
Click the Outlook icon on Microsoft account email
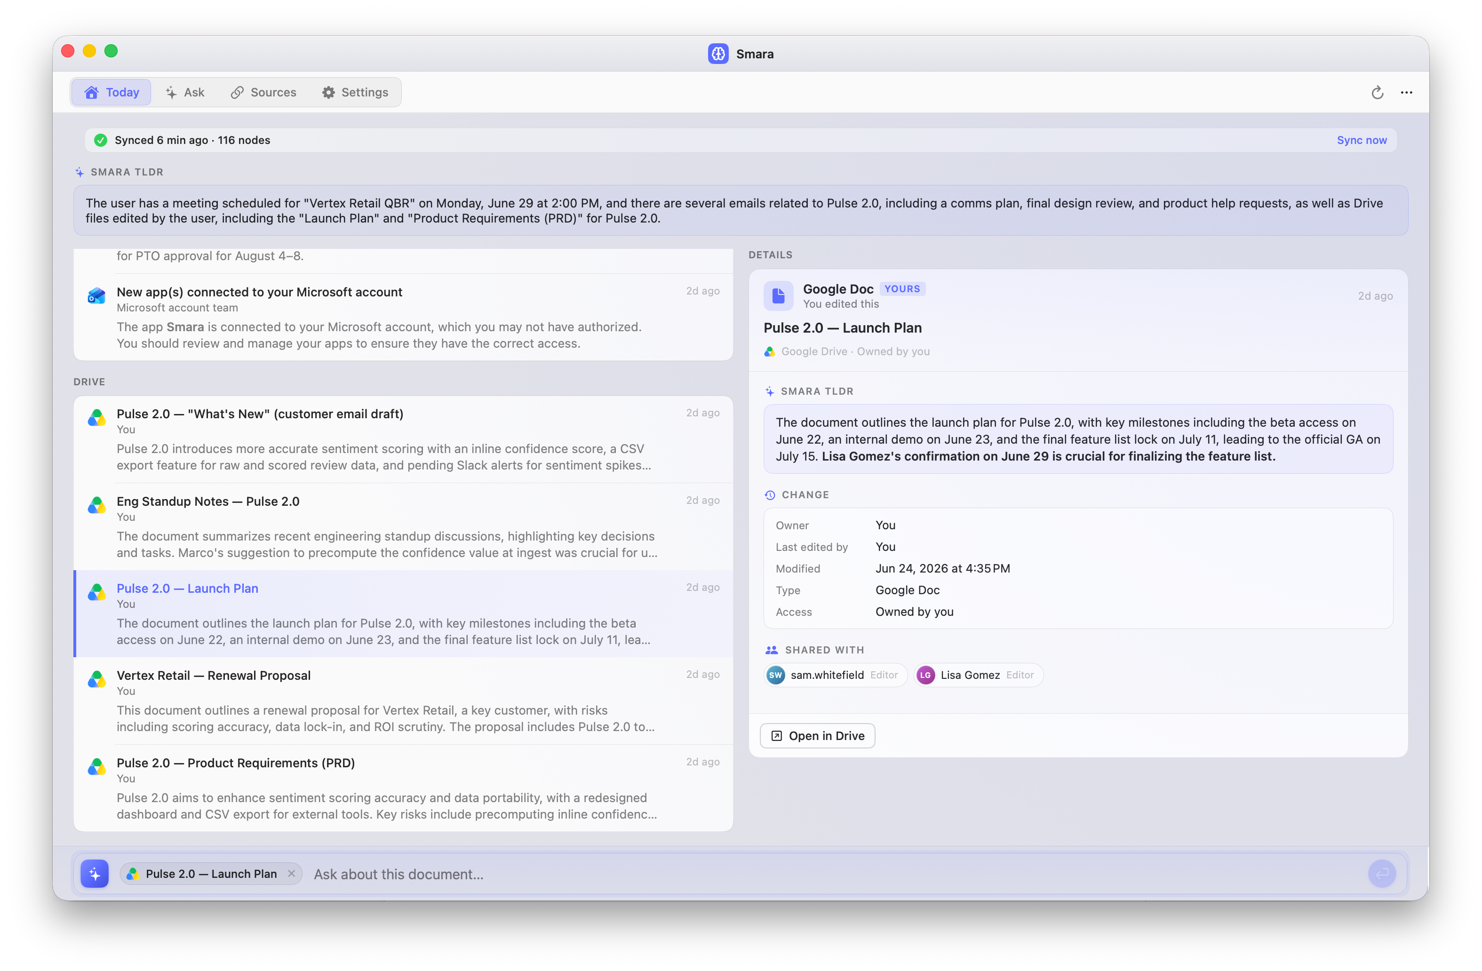[96, 296]
